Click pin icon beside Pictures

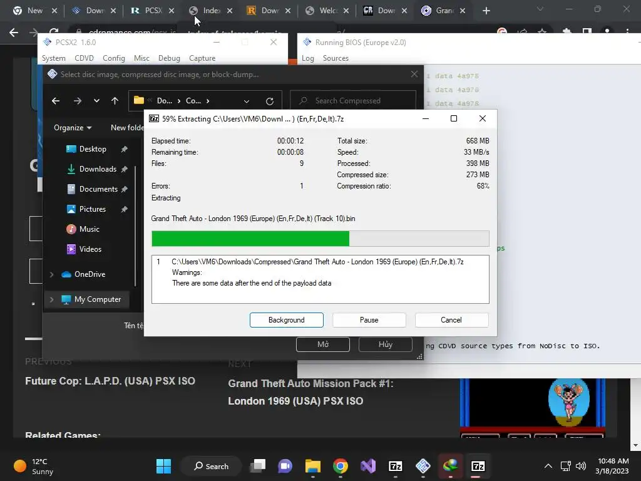(x=125, y=209)
